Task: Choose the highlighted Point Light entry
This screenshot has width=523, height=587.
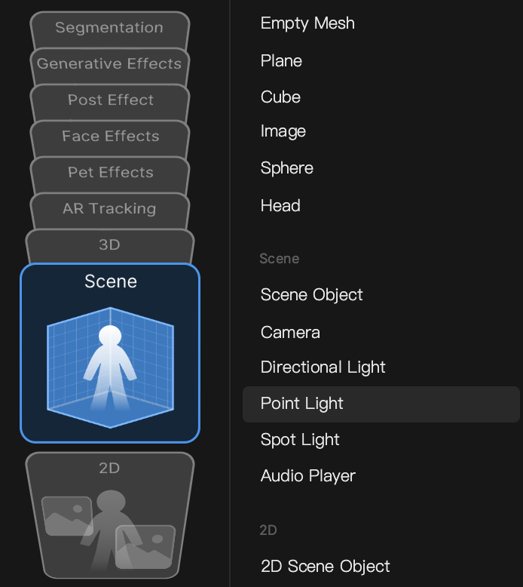Action: 381,404
